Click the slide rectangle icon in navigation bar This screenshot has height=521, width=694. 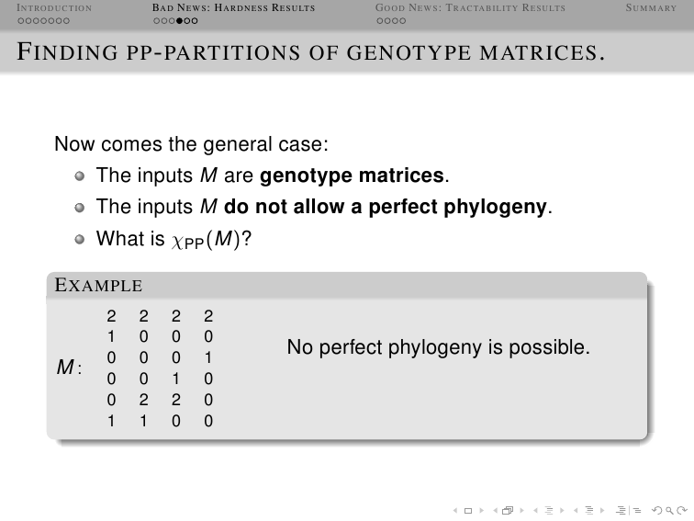point(468,511)
